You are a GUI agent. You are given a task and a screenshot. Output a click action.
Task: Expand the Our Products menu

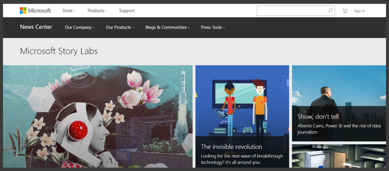coord(120,27)
